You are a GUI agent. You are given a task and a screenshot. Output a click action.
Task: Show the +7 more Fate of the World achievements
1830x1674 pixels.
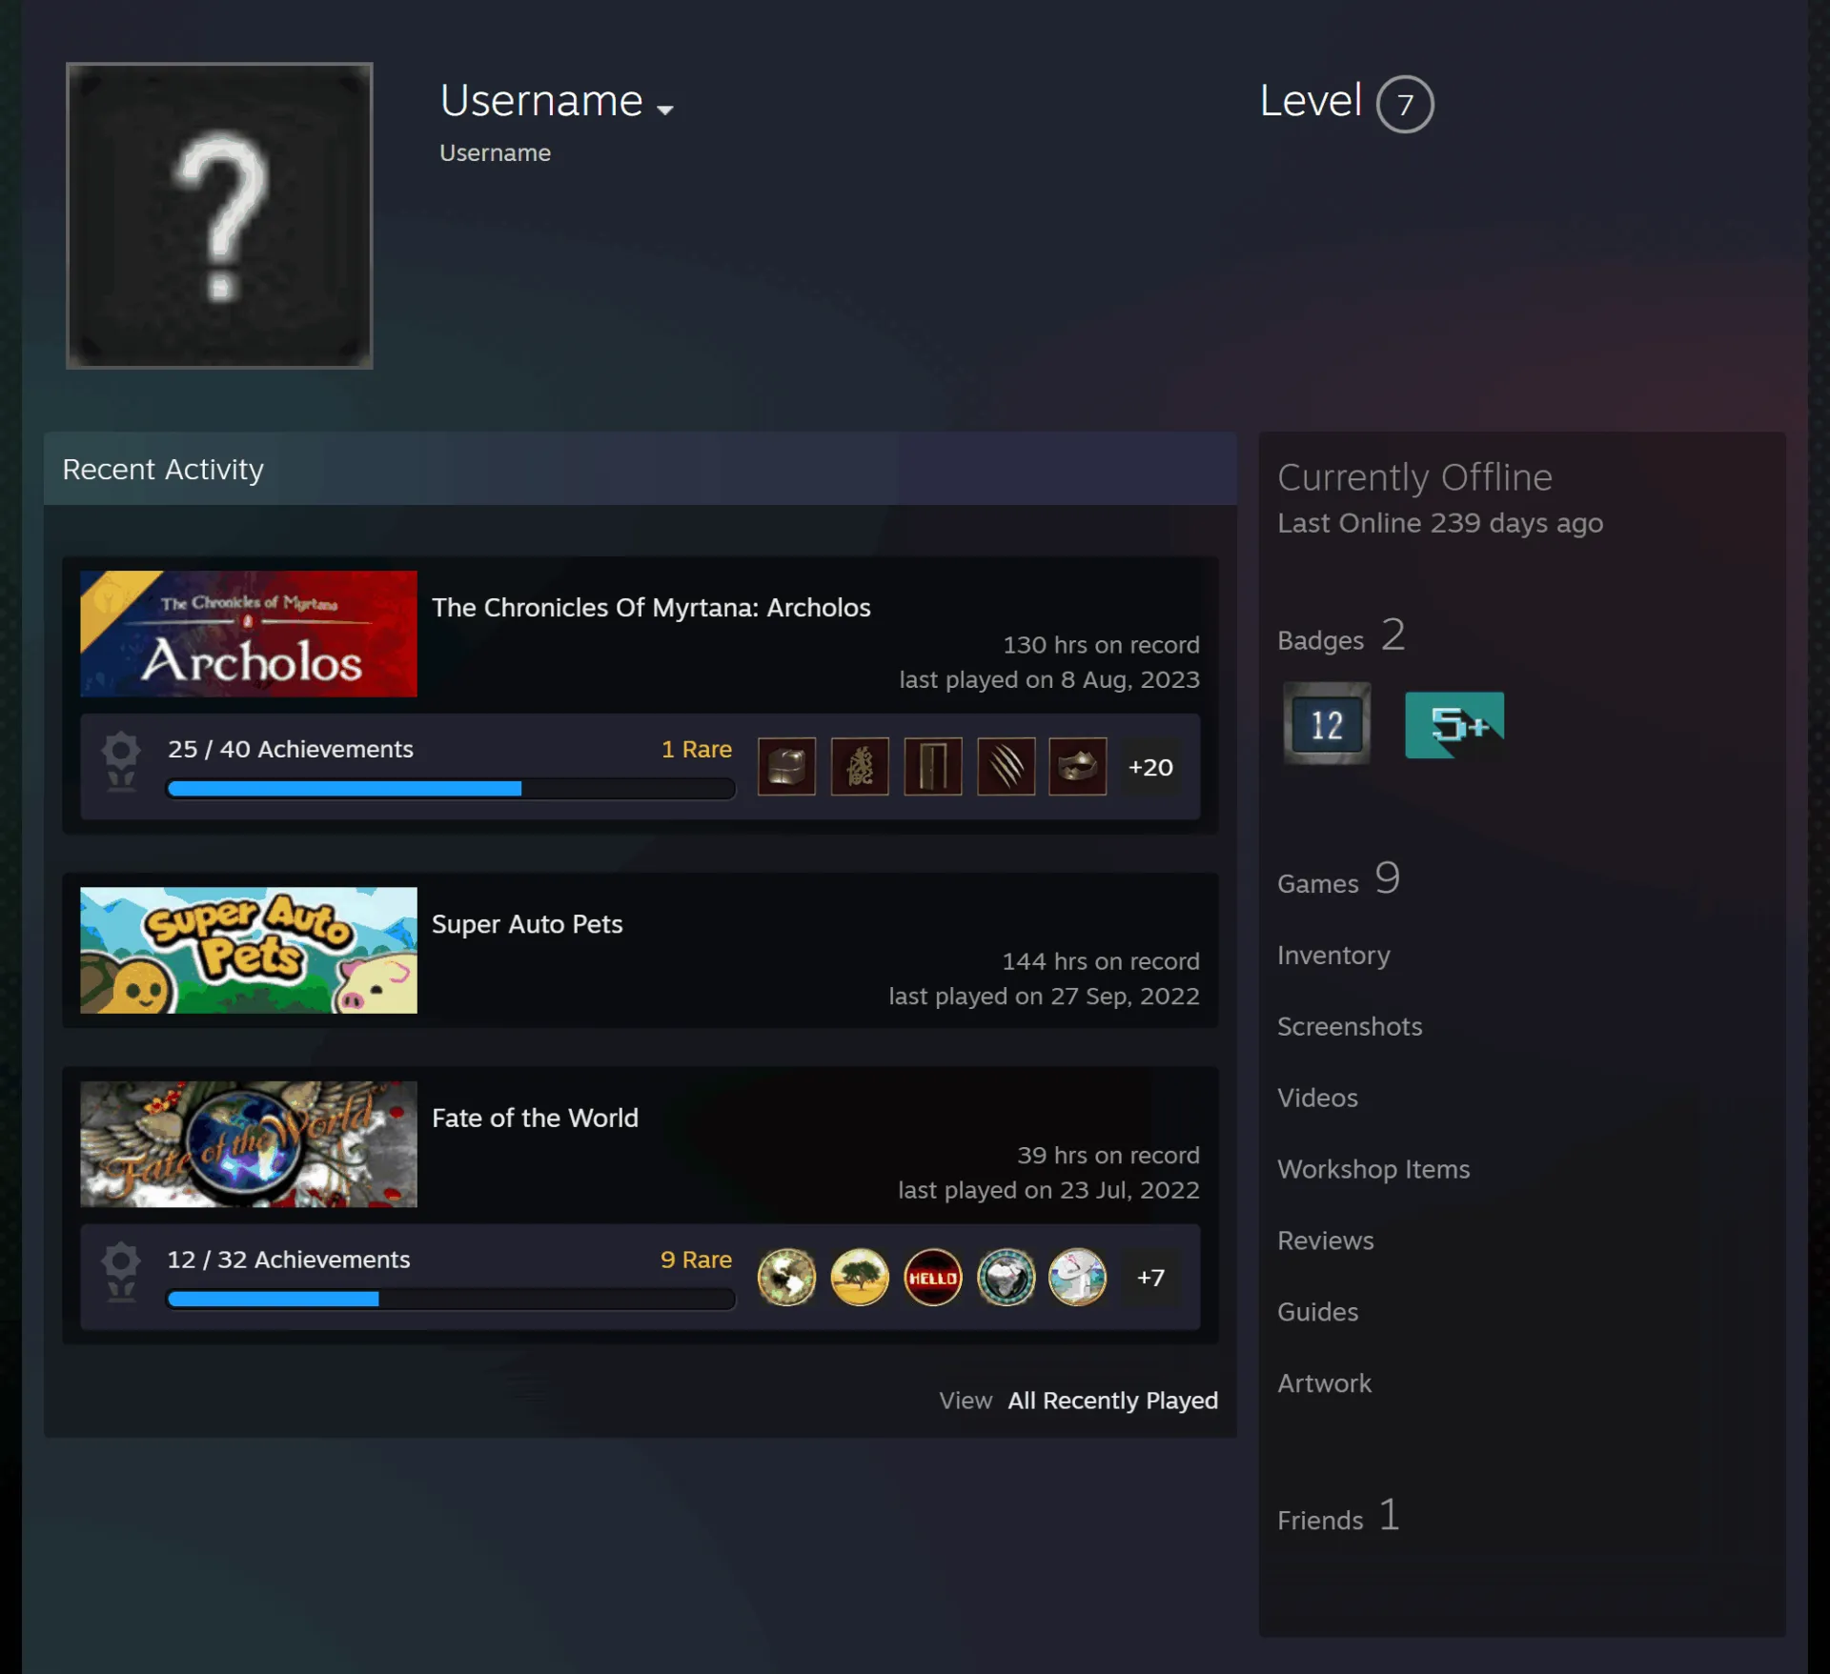pyautogui.click(x=1150, y=1278)
